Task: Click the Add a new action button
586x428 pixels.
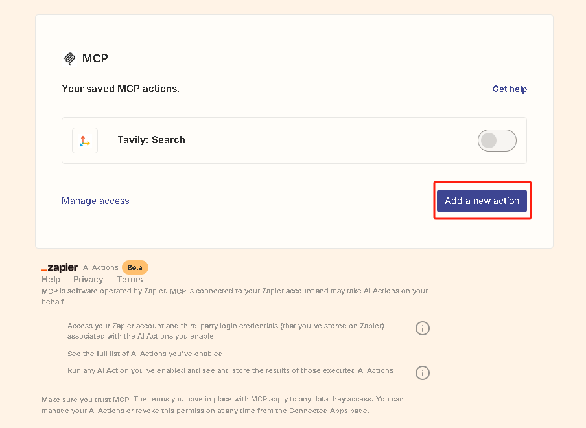Action: tap(482, 201)
